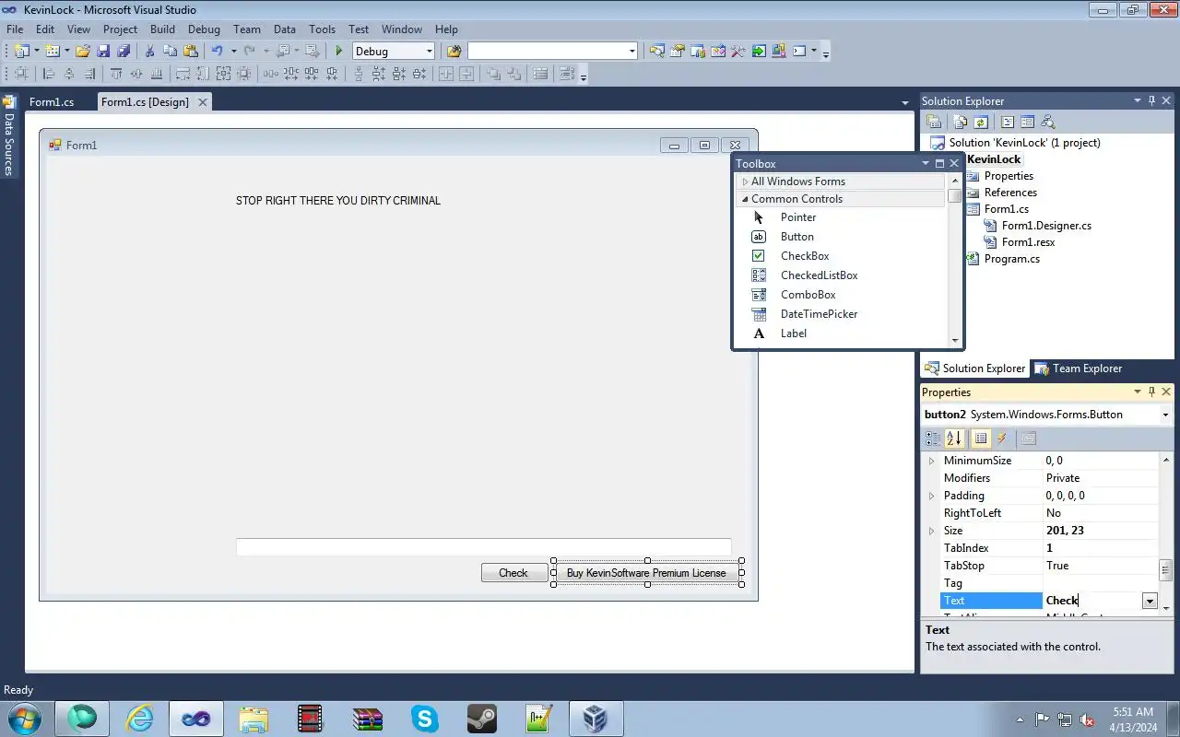Screen dimensions: 1180x737
Task: Expand the All Windows Forms toolbox group
Action: tap(745, 181)
